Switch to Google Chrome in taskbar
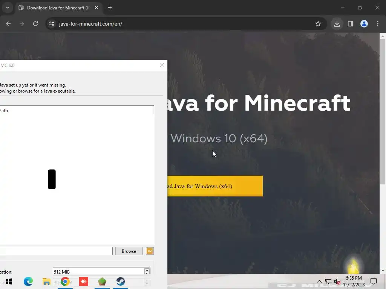Image resolution: width=386 pixels, height=289 pixels. click(65, 281)
